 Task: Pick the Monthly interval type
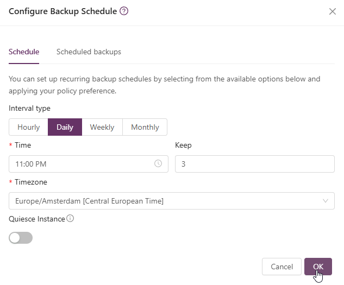pyautogui.click(x=145, y=127)
